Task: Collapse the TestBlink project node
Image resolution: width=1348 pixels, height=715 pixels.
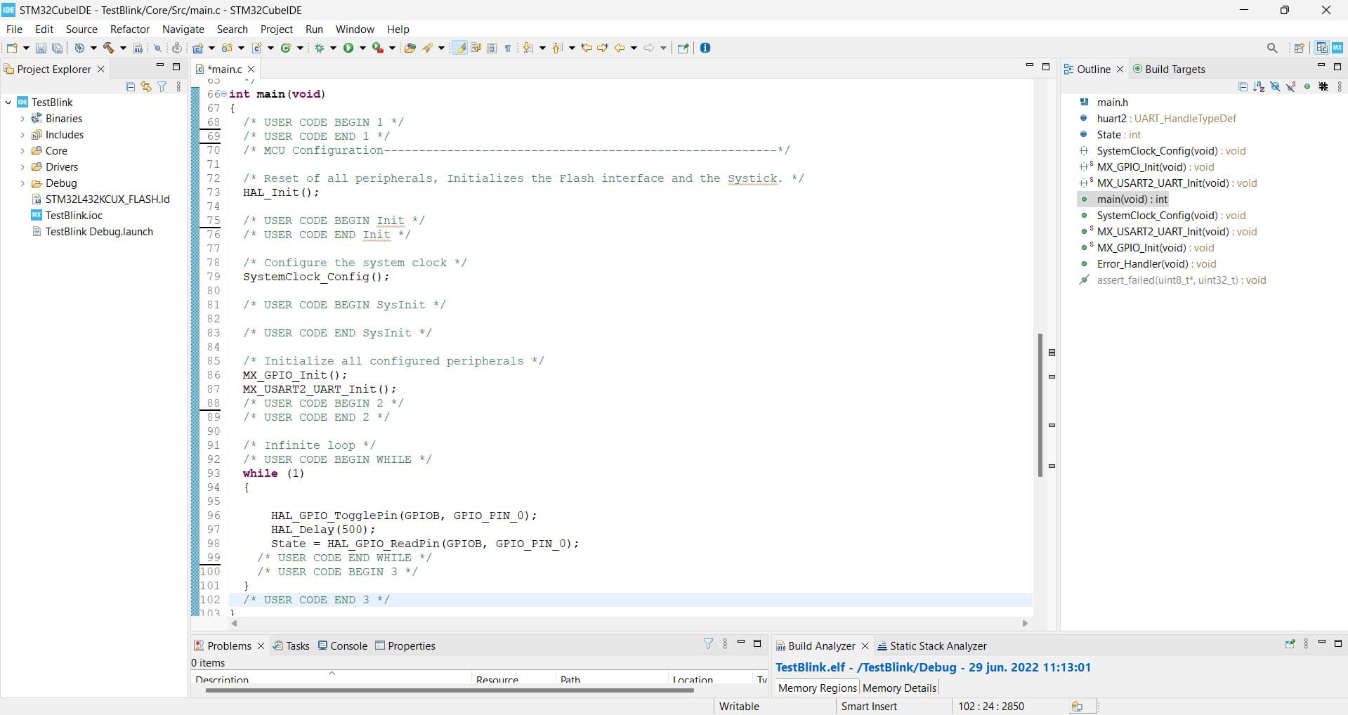Action: click(x=8, y=103)
